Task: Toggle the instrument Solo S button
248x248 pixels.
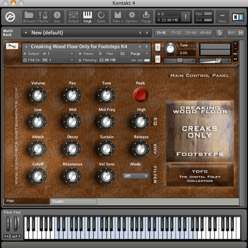Action: [158, 48]
